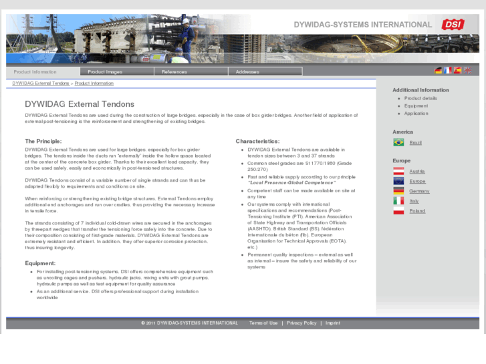Switch language with French flag icon
The width and height of the screenshot is (486, 364).
[x=448, y=70]
